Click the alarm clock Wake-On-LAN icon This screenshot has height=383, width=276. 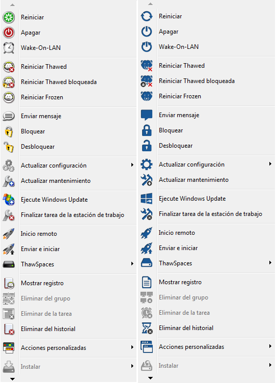(x=9, y=48)
